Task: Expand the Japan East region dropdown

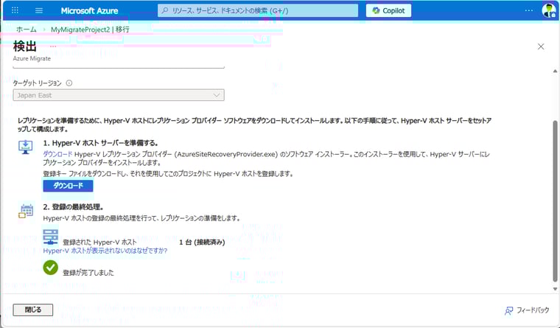Action: (119, 95)
